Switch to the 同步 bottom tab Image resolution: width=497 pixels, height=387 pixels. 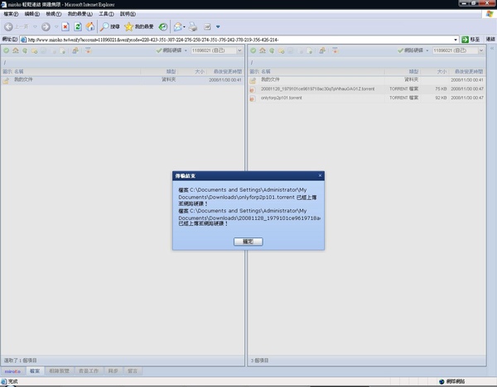[x=113, y=371]
